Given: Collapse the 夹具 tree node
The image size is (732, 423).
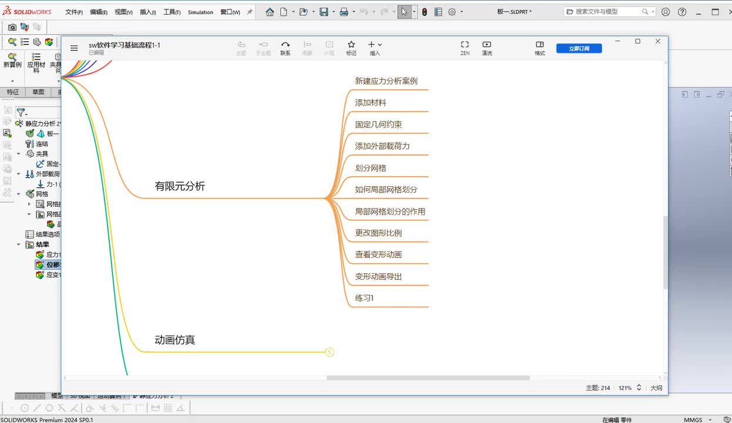Looking at the screenshot, I should (18, 154).
